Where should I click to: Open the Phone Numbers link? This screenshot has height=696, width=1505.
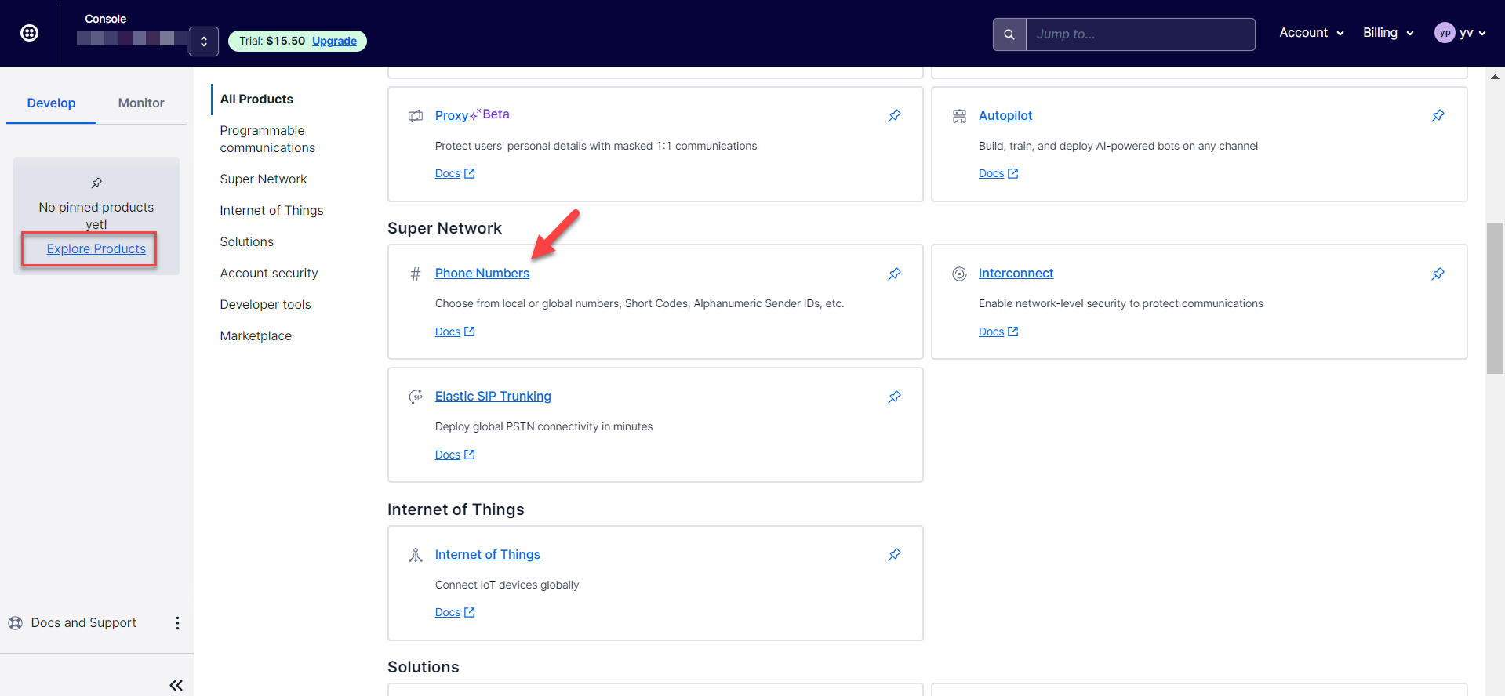[x=482, y=274]
